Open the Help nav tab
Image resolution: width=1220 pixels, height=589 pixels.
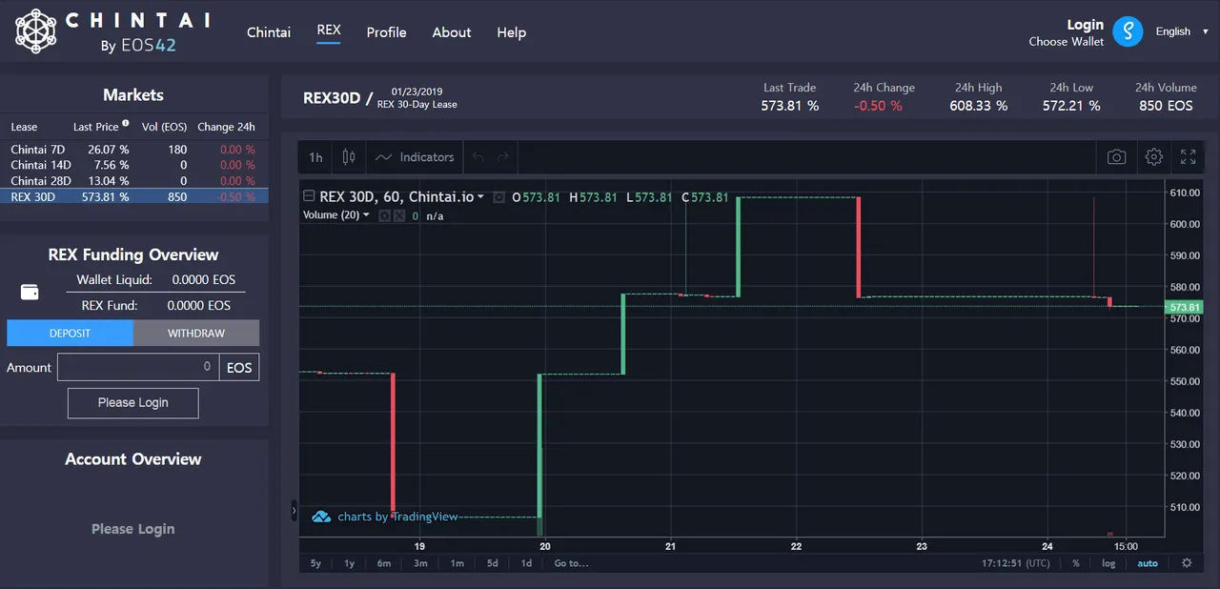[512, 32]
